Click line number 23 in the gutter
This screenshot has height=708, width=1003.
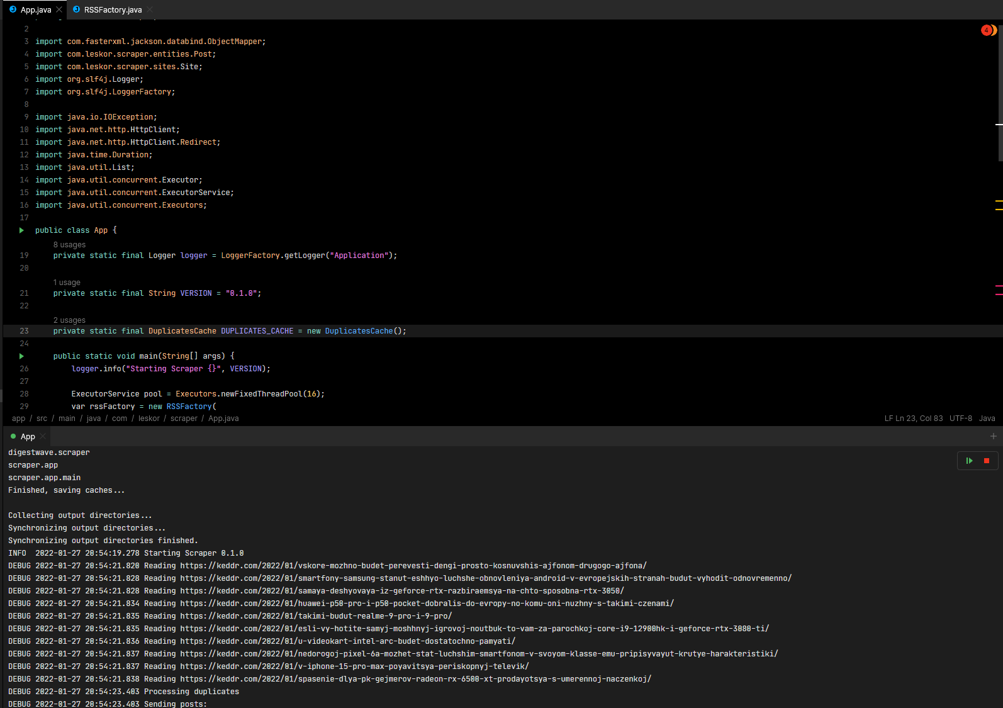click(x=24, y=331)
